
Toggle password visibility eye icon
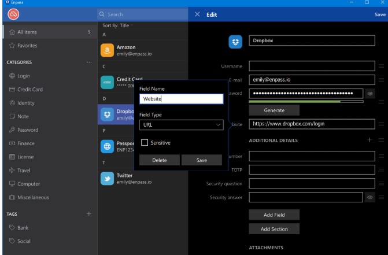370,93
